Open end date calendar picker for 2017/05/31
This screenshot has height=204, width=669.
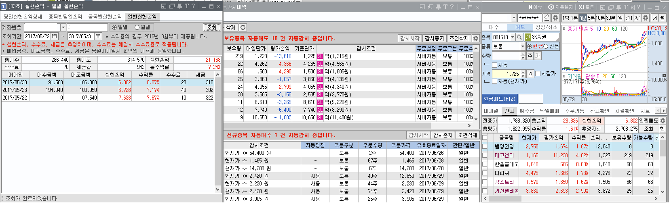click(98, 36)
